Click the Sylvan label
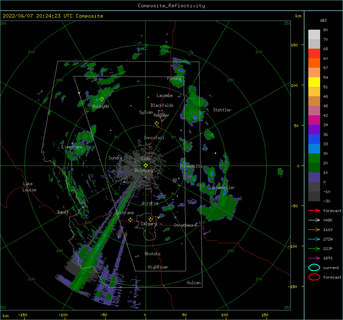The image size is (343, 320). click(x=146, y=112)
